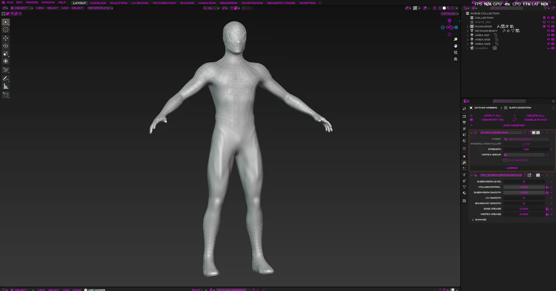Expand the Manage section
This screenshot has height=291, width=556.
pos(473,220)
